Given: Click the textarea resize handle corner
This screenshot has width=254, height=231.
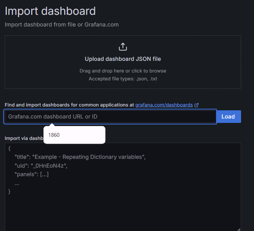Looking at the screenshot, I should pyautogui.click(x=239, y=229).
